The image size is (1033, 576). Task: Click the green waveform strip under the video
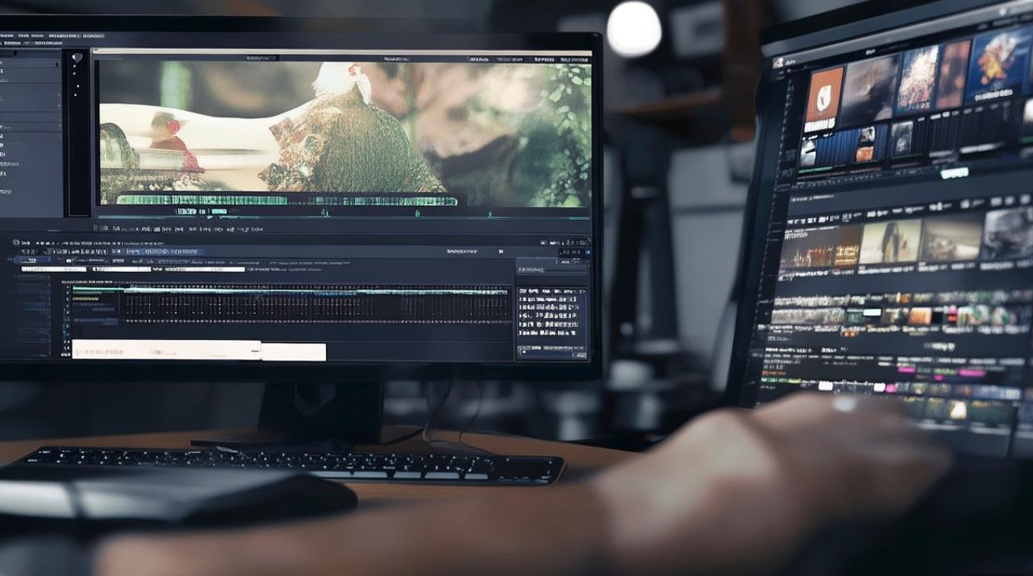[277, 200]
